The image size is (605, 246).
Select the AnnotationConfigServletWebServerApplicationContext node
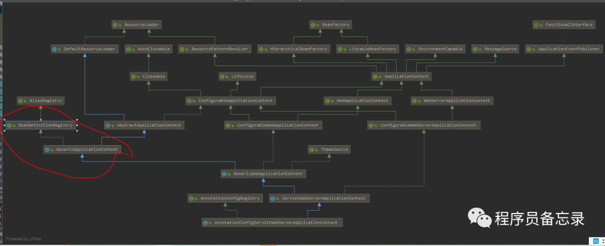click(272, 222)
